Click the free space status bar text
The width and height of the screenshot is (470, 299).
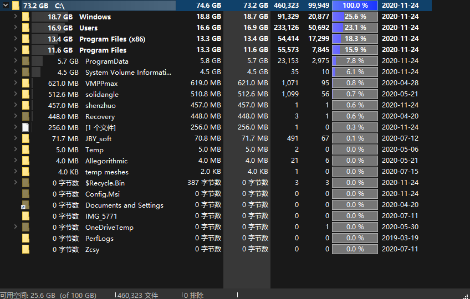[x=48, y=295]
